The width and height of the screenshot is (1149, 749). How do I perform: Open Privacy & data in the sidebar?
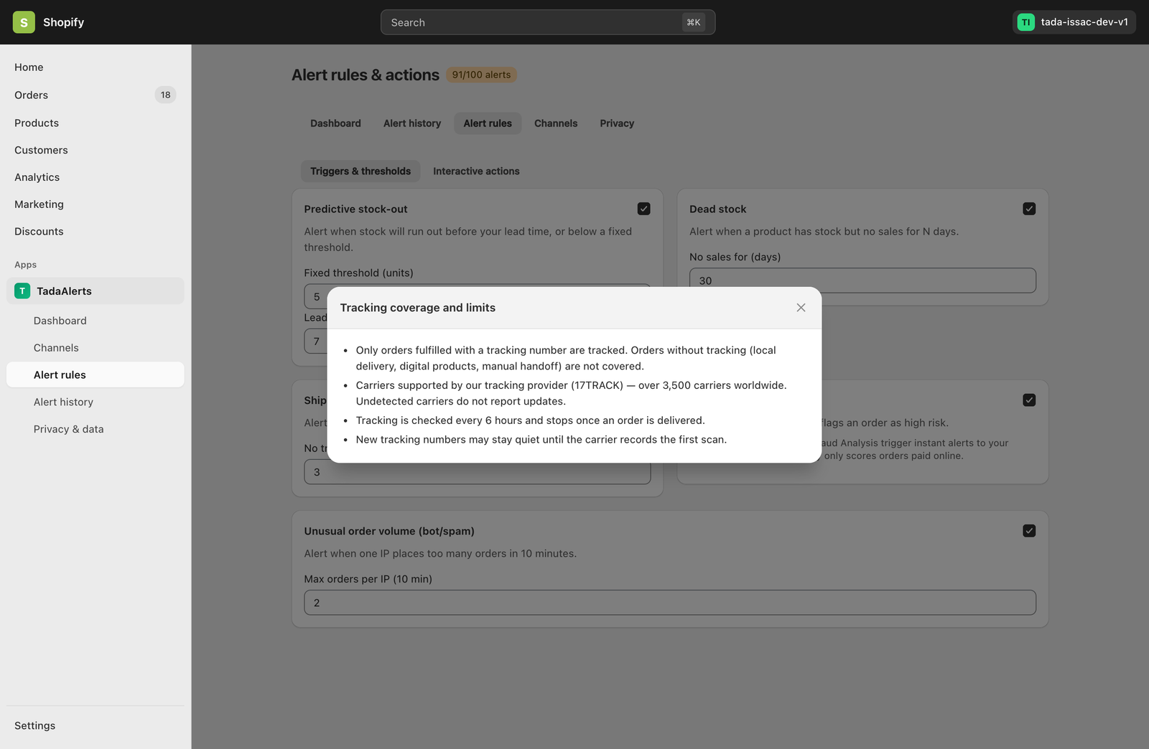pos(96,429)
